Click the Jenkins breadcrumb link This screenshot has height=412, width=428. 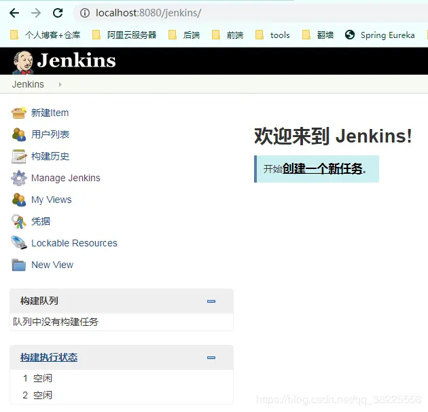pos(28,84)
